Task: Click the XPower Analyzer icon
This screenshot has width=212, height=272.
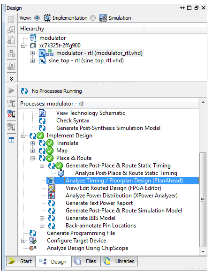Action: tap(52, 196)
